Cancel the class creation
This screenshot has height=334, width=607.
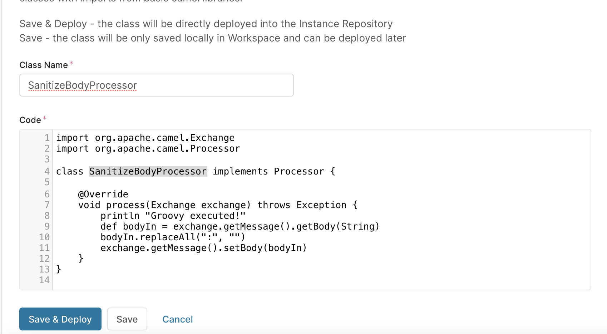177,319
